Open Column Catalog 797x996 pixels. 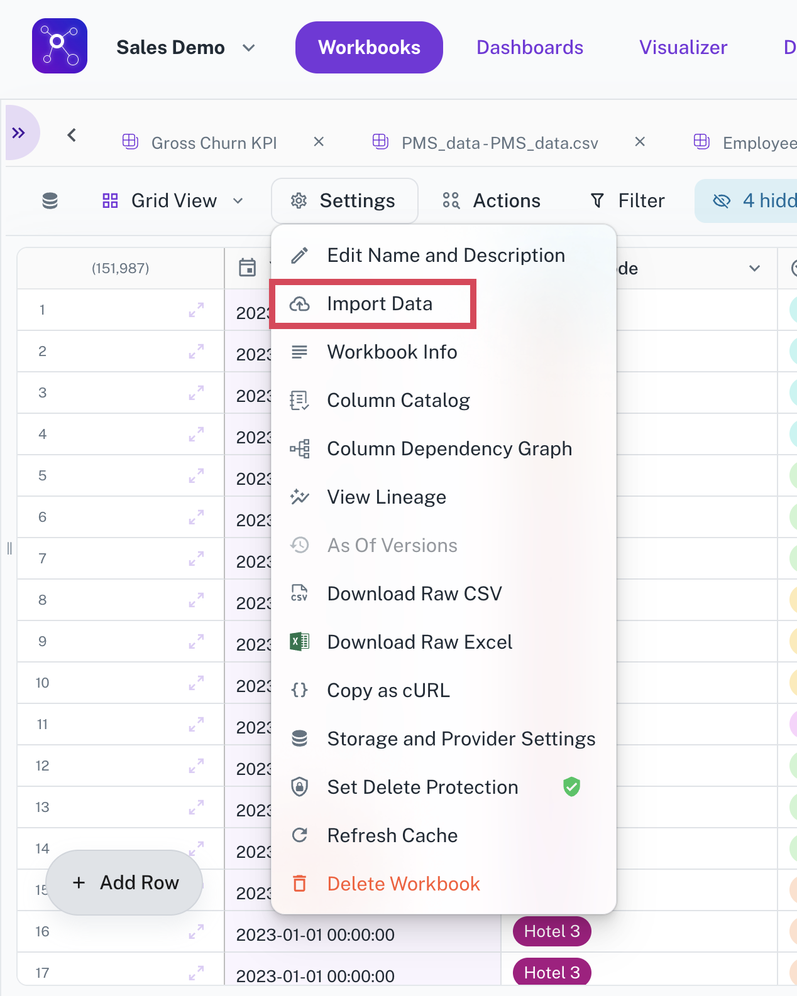444,401
